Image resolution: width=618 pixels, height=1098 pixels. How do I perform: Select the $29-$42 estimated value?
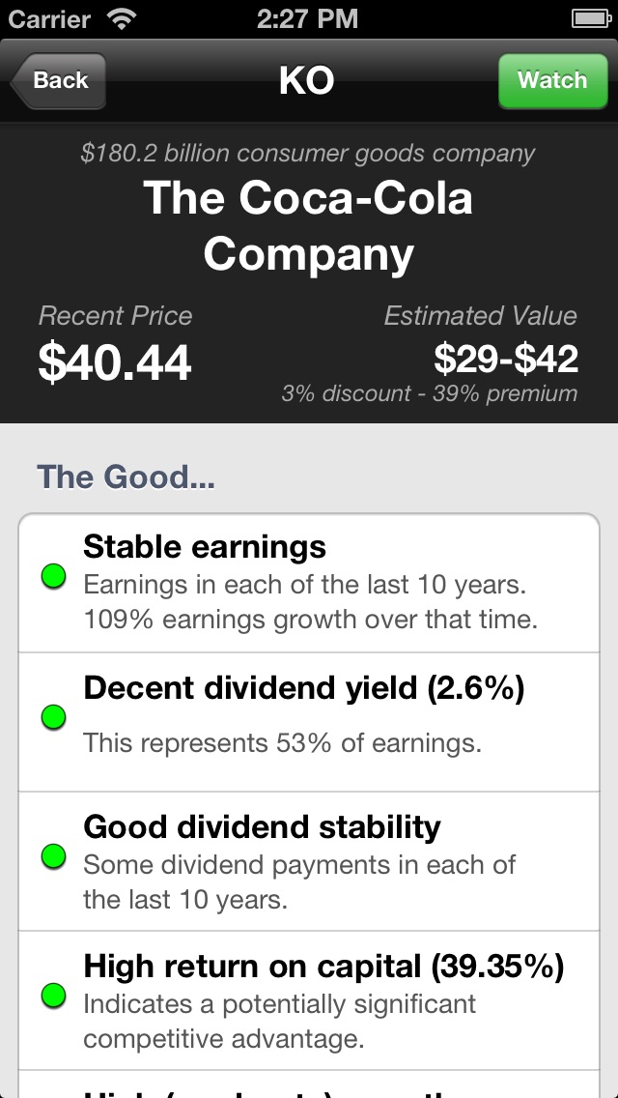point(505,360)
